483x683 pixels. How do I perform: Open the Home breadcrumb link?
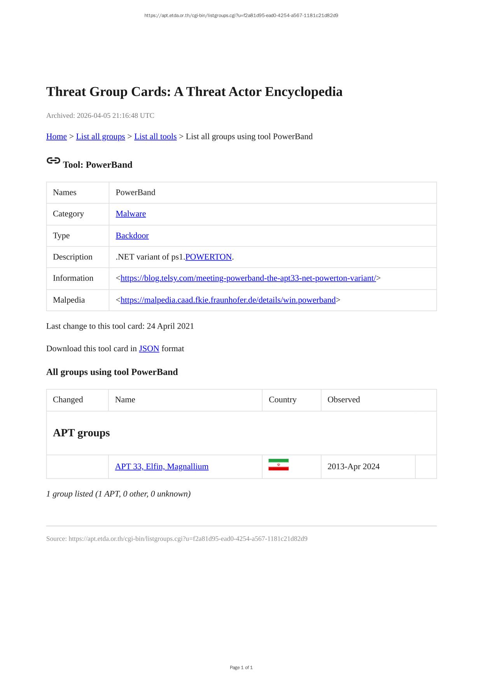[56, 137]
